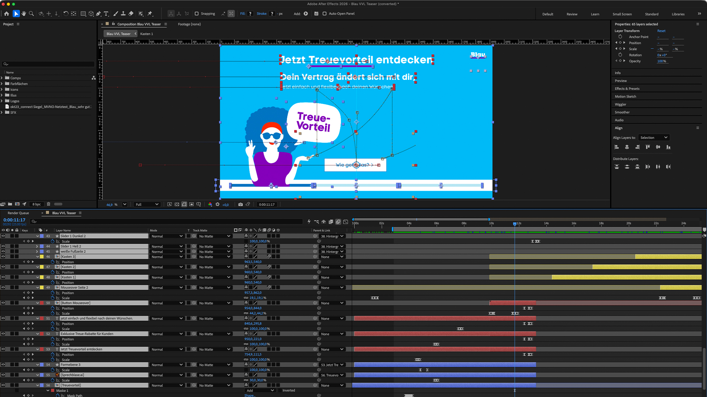Open the Footage (none) tab
The width and height of the screenshot is (707, 397).
(189, 24)
